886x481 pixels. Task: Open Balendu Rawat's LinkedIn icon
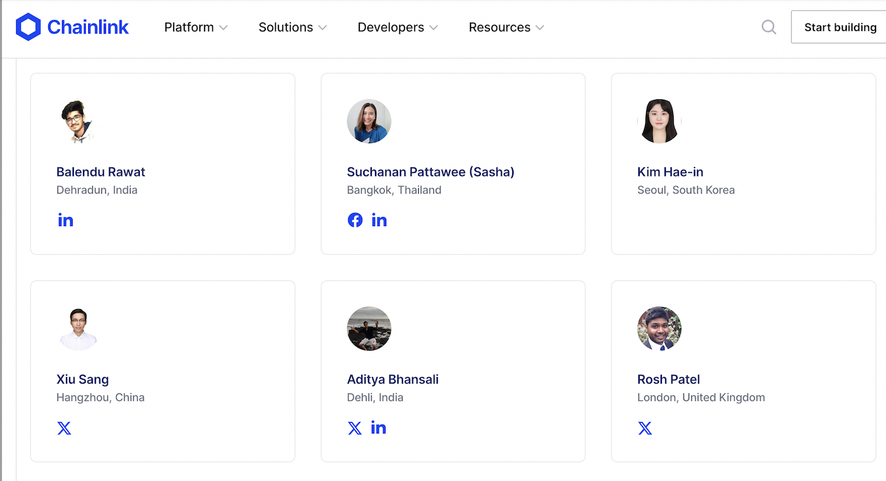tap(65, 220)
